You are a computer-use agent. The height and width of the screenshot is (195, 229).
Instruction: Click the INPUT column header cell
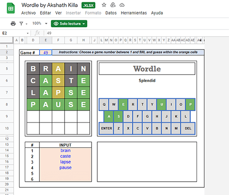[65, 145]
